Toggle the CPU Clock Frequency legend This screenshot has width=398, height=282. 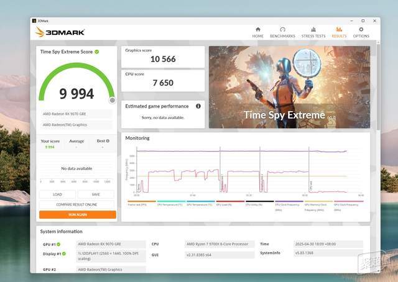[289, 206]
